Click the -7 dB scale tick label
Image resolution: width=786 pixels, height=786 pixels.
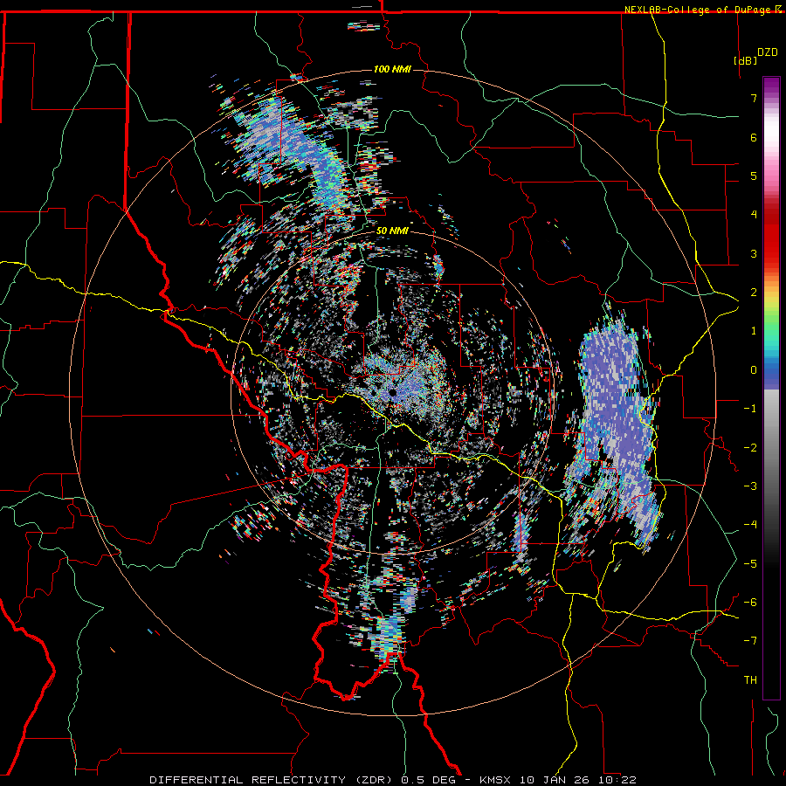pyautogui.click(x=750, y=641)
